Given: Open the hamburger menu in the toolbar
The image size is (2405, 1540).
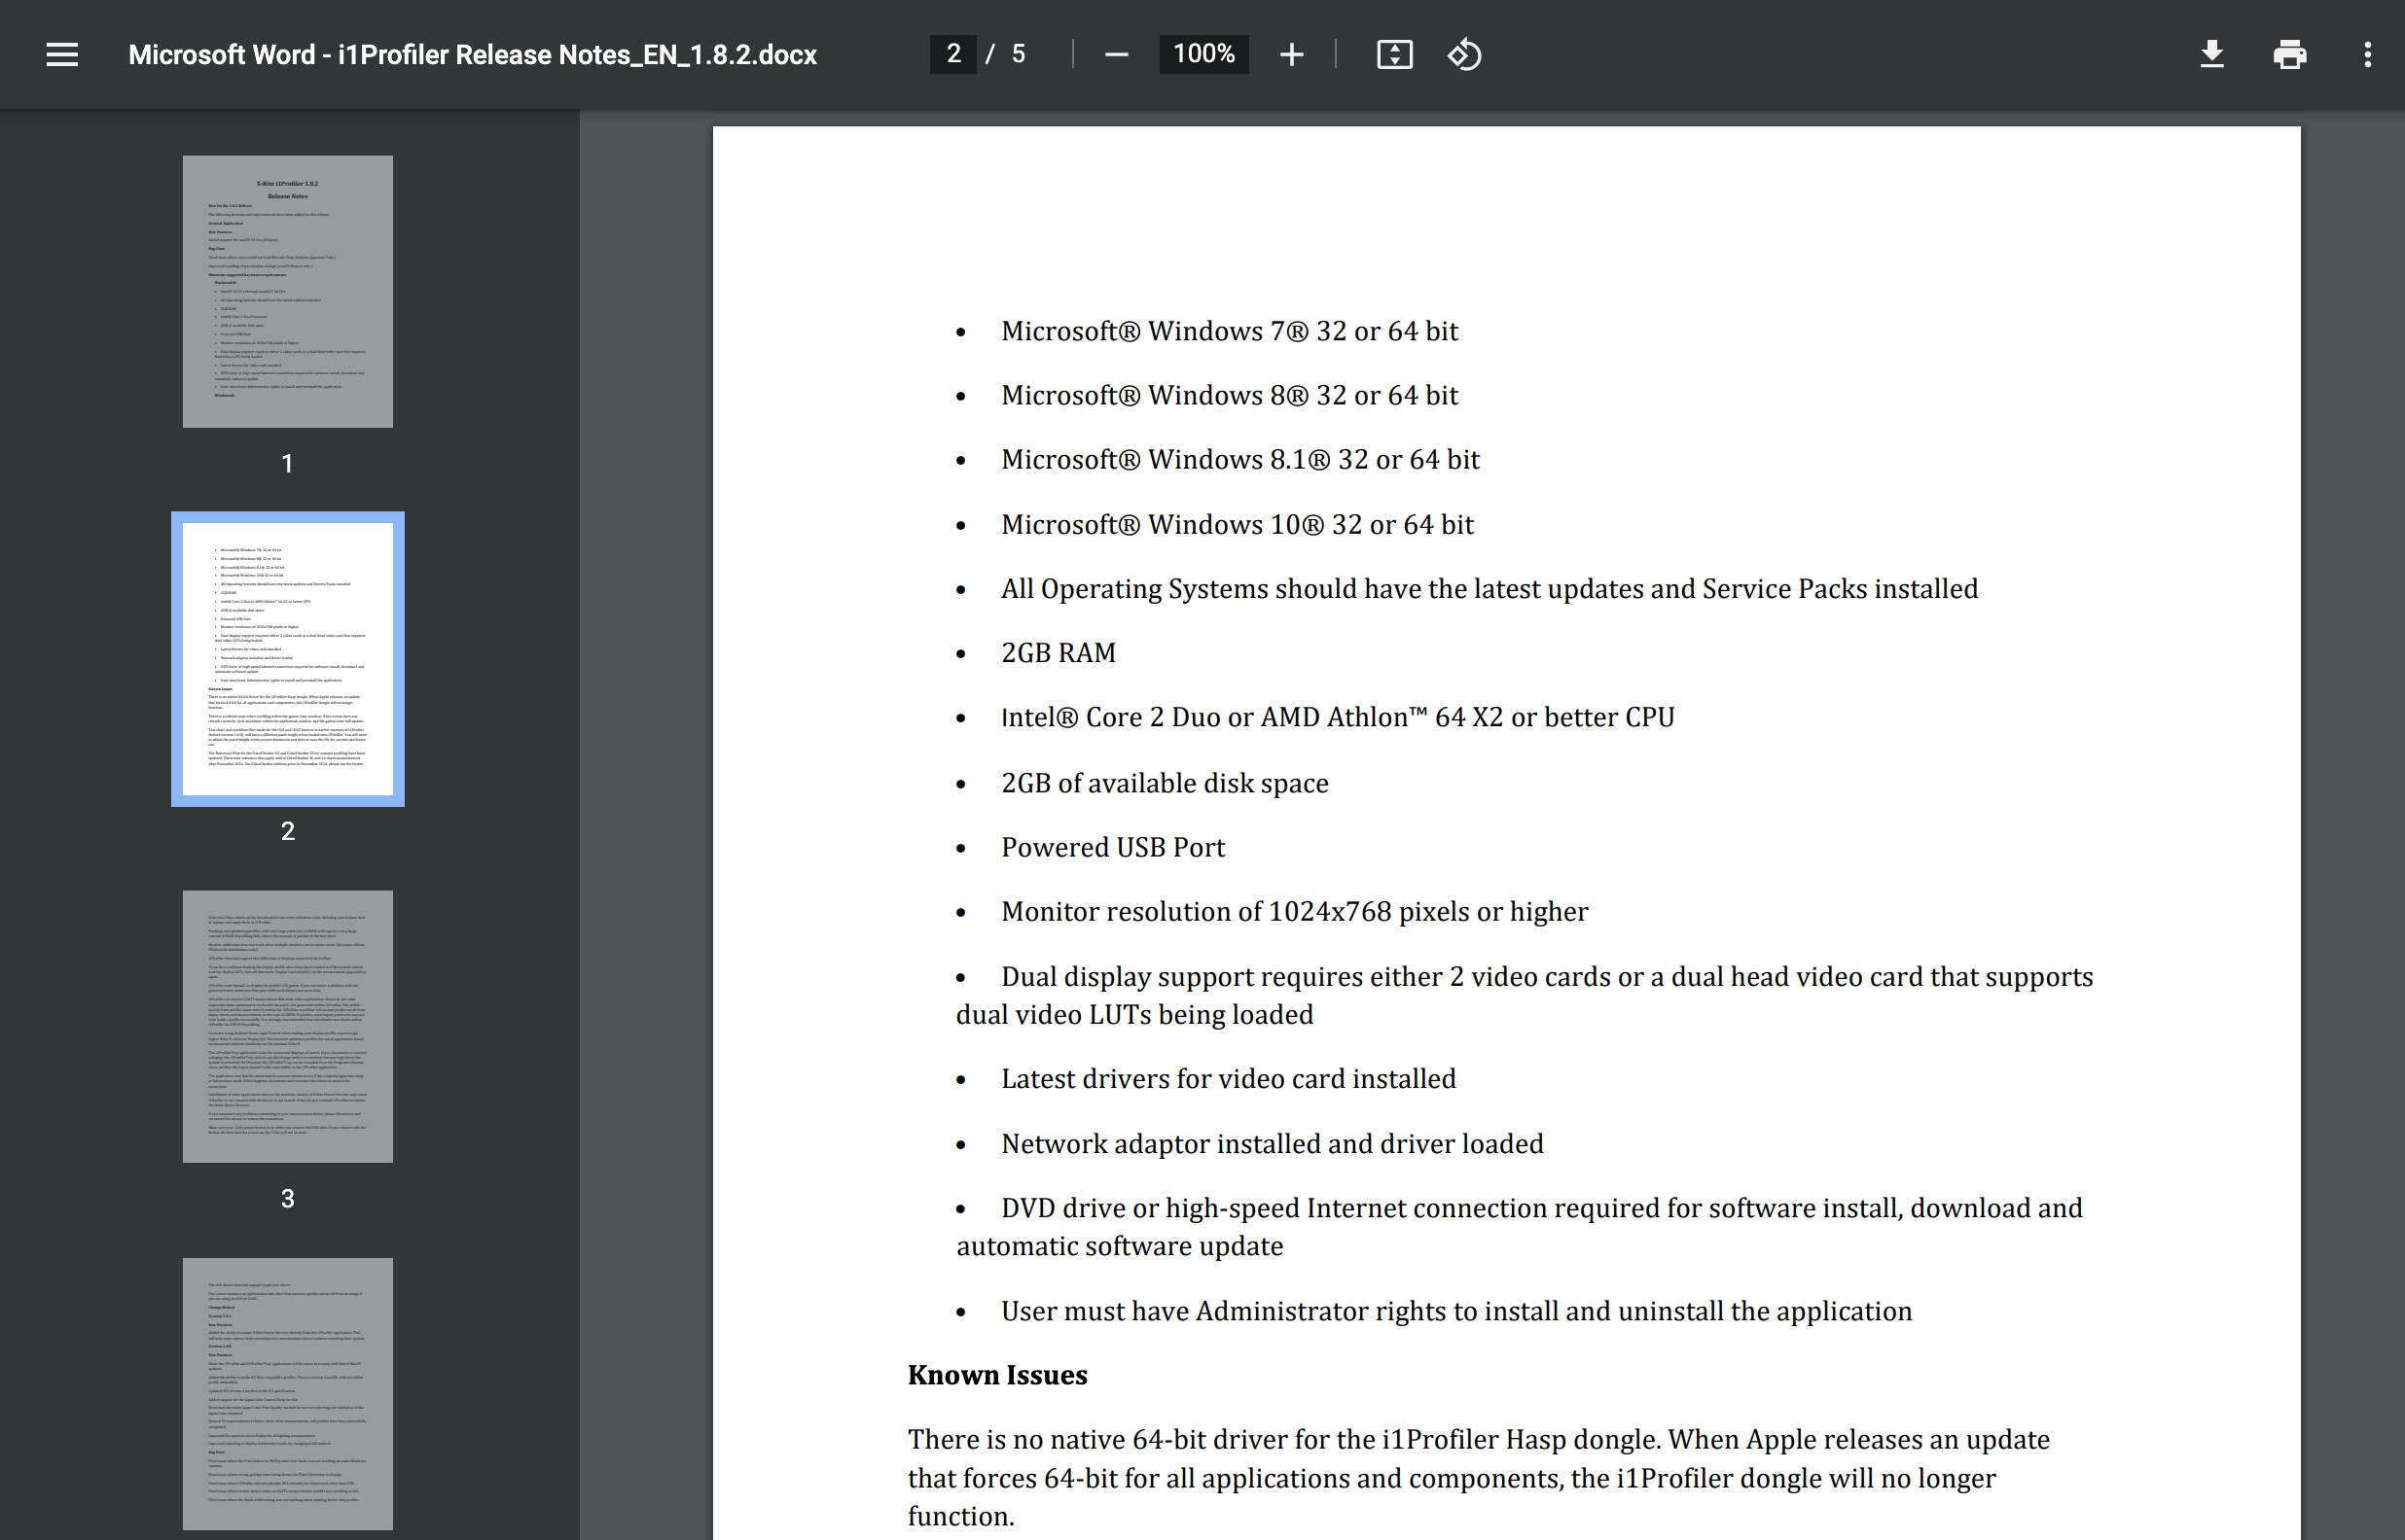Looking at the screenshot, I should pyautogui.click(x=61, y=54).
